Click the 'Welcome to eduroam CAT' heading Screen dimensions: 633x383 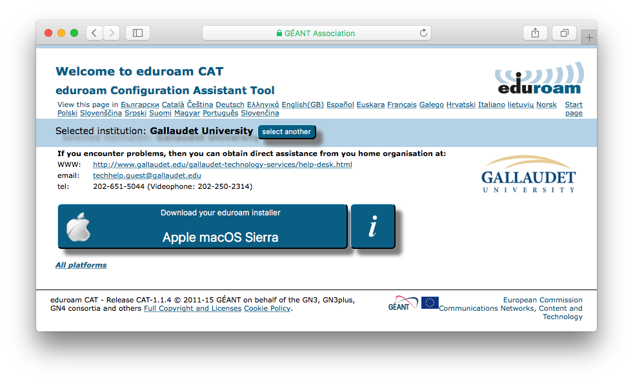click(x=139, y=72)
